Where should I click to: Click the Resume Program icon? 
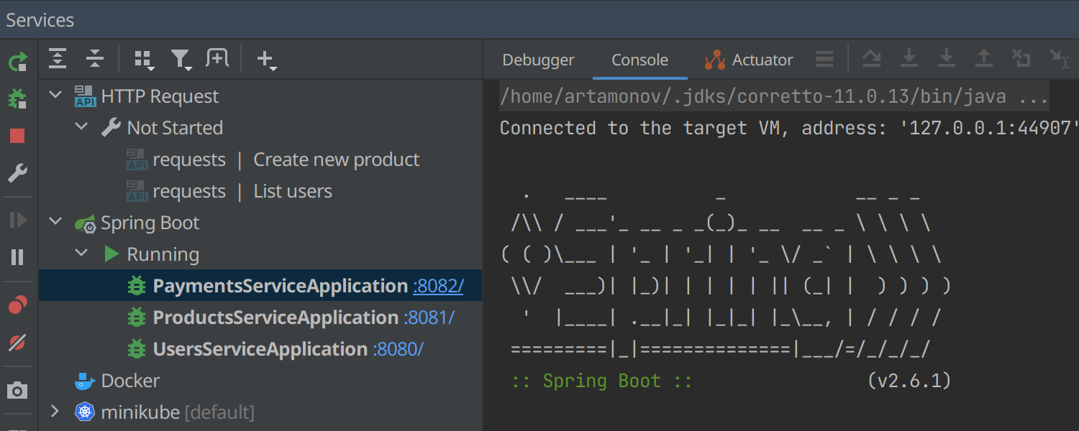(x=17, y=220)
